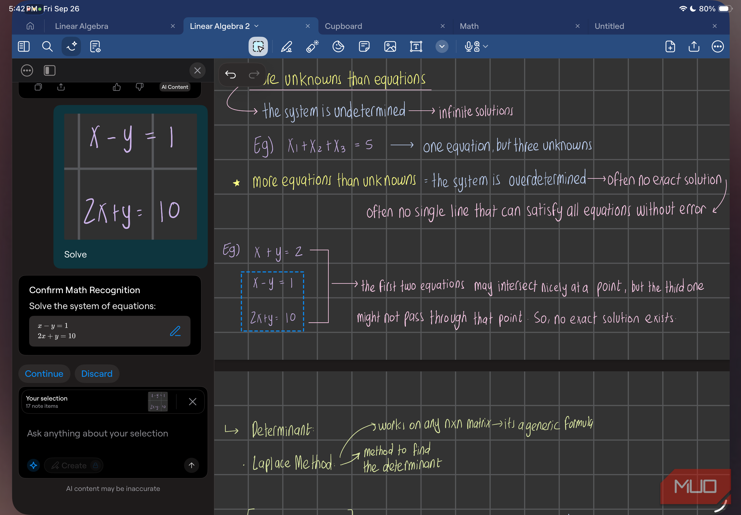The image size is (741, 515).
Task: Give thumbs up to AI response
Action: (x=117, y=87)
